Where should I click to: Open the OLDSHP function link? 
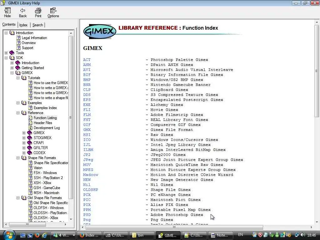tap(91, 190)
